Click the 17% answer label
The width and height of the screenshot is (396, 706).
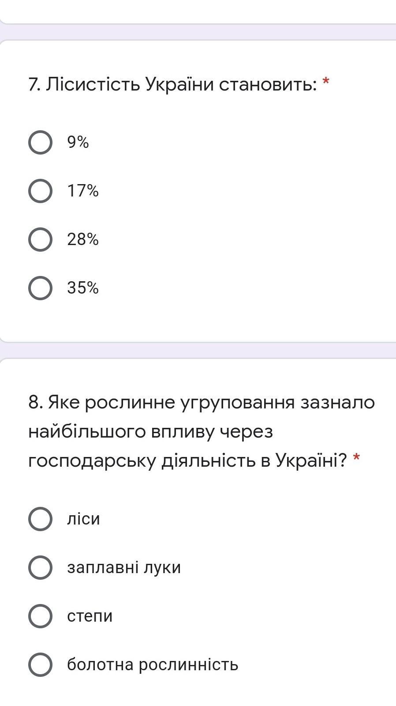point(83,191)
